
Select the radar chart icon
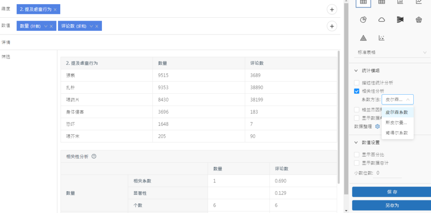[x=419, y=19]
